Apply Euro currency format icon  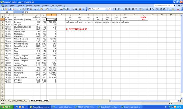coord(150,9)
